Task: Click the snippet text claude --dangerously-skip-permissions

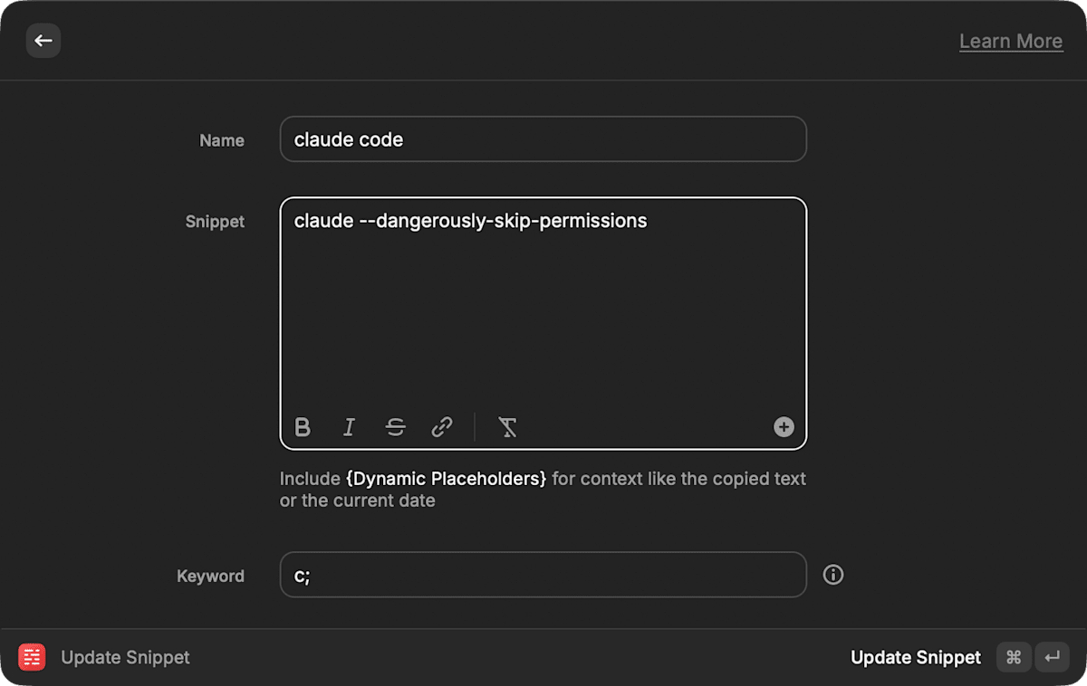Action: (x=471, y=221)
